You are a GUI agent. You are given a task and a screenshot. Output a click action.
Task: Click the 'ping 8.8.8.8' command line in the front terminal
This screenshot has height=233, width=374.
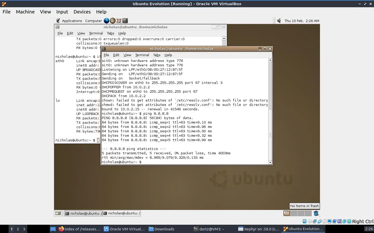[x=135, y=113]
